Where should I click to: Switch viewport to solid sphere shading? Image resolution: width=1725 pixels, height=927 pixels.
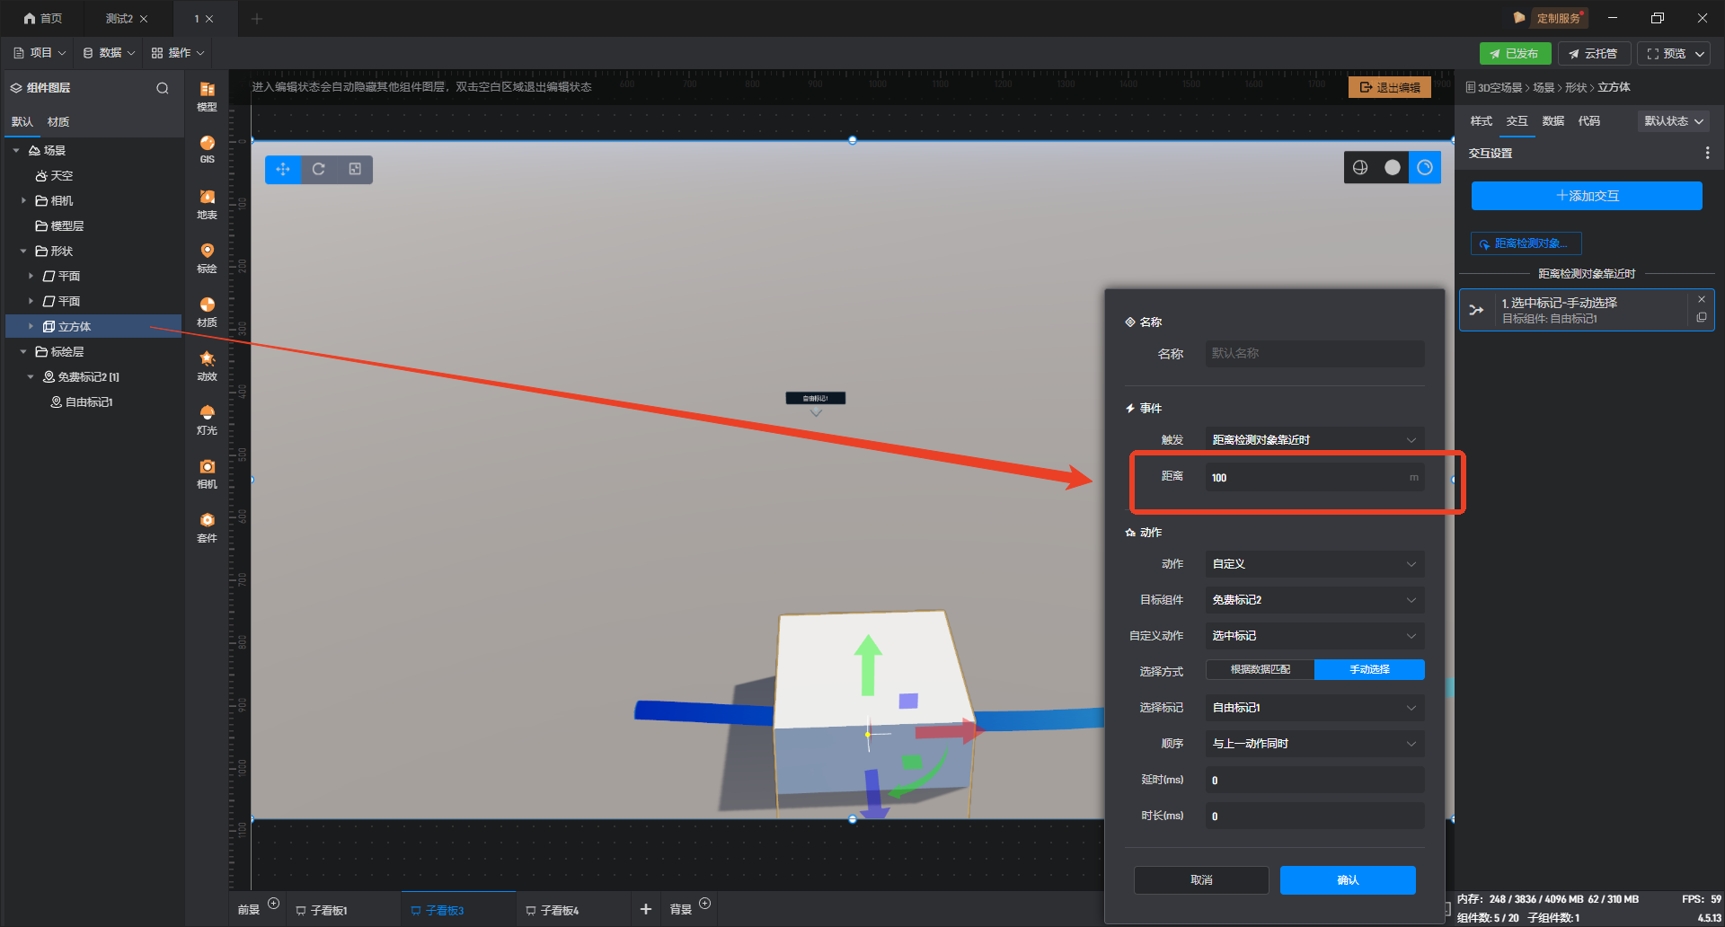click(1393, 168)
